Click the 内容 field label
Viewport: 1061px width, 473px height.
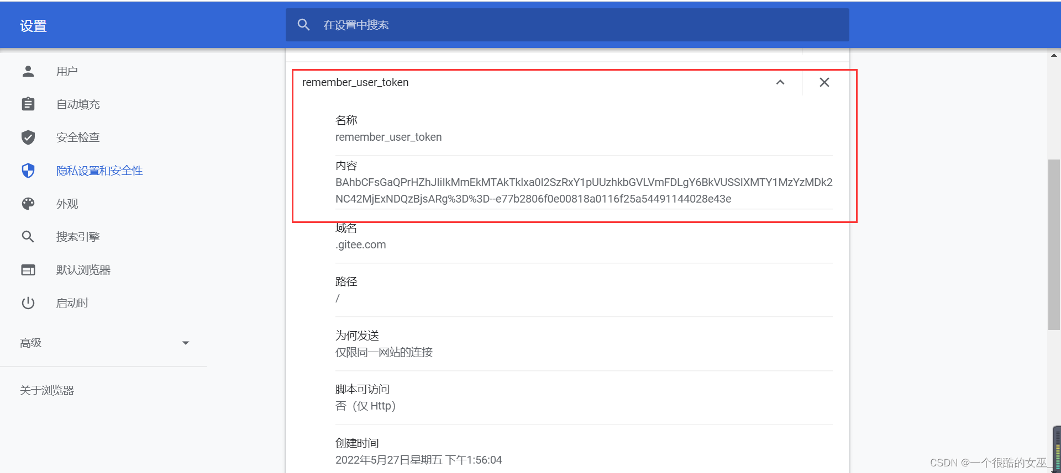[346, 166]
